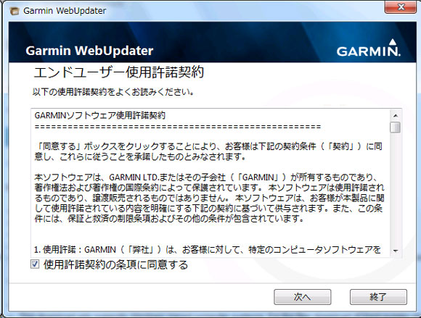This screenshot has width=421, height=318.
Task: Exit the installer with 終了 button
Action: (x=378, y=297)
